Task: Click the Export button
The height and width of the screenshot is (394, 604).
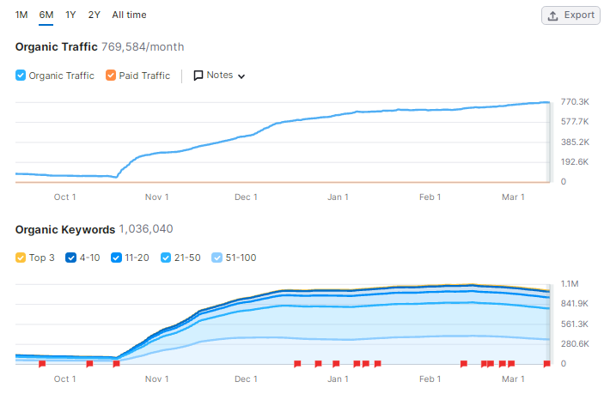Action: (570, 15)
